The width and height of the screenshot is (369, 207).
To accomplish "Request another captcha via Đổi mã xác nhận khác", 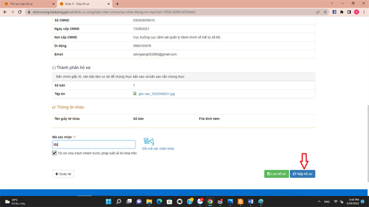I will click(158, 148).
